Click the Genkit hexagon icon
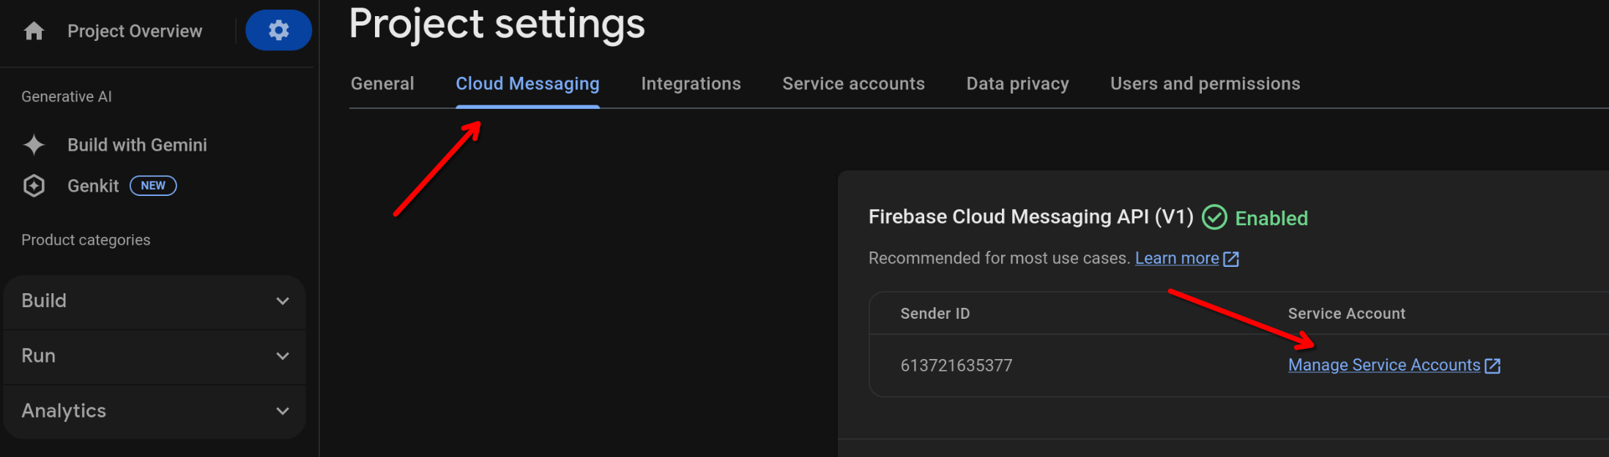Viewport: 1609px width, 457px height. [34, 186]
